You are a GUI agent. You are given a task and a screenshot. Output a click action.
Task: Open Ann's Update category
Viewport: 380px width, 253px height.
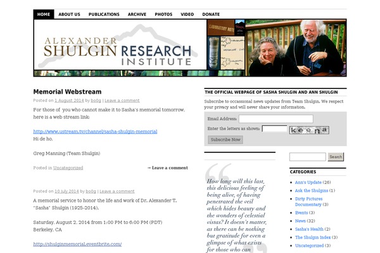(x=308, y=182)
